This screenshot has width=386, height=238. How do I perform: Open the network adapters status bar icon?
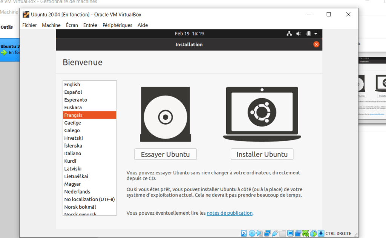pos(267,233)
